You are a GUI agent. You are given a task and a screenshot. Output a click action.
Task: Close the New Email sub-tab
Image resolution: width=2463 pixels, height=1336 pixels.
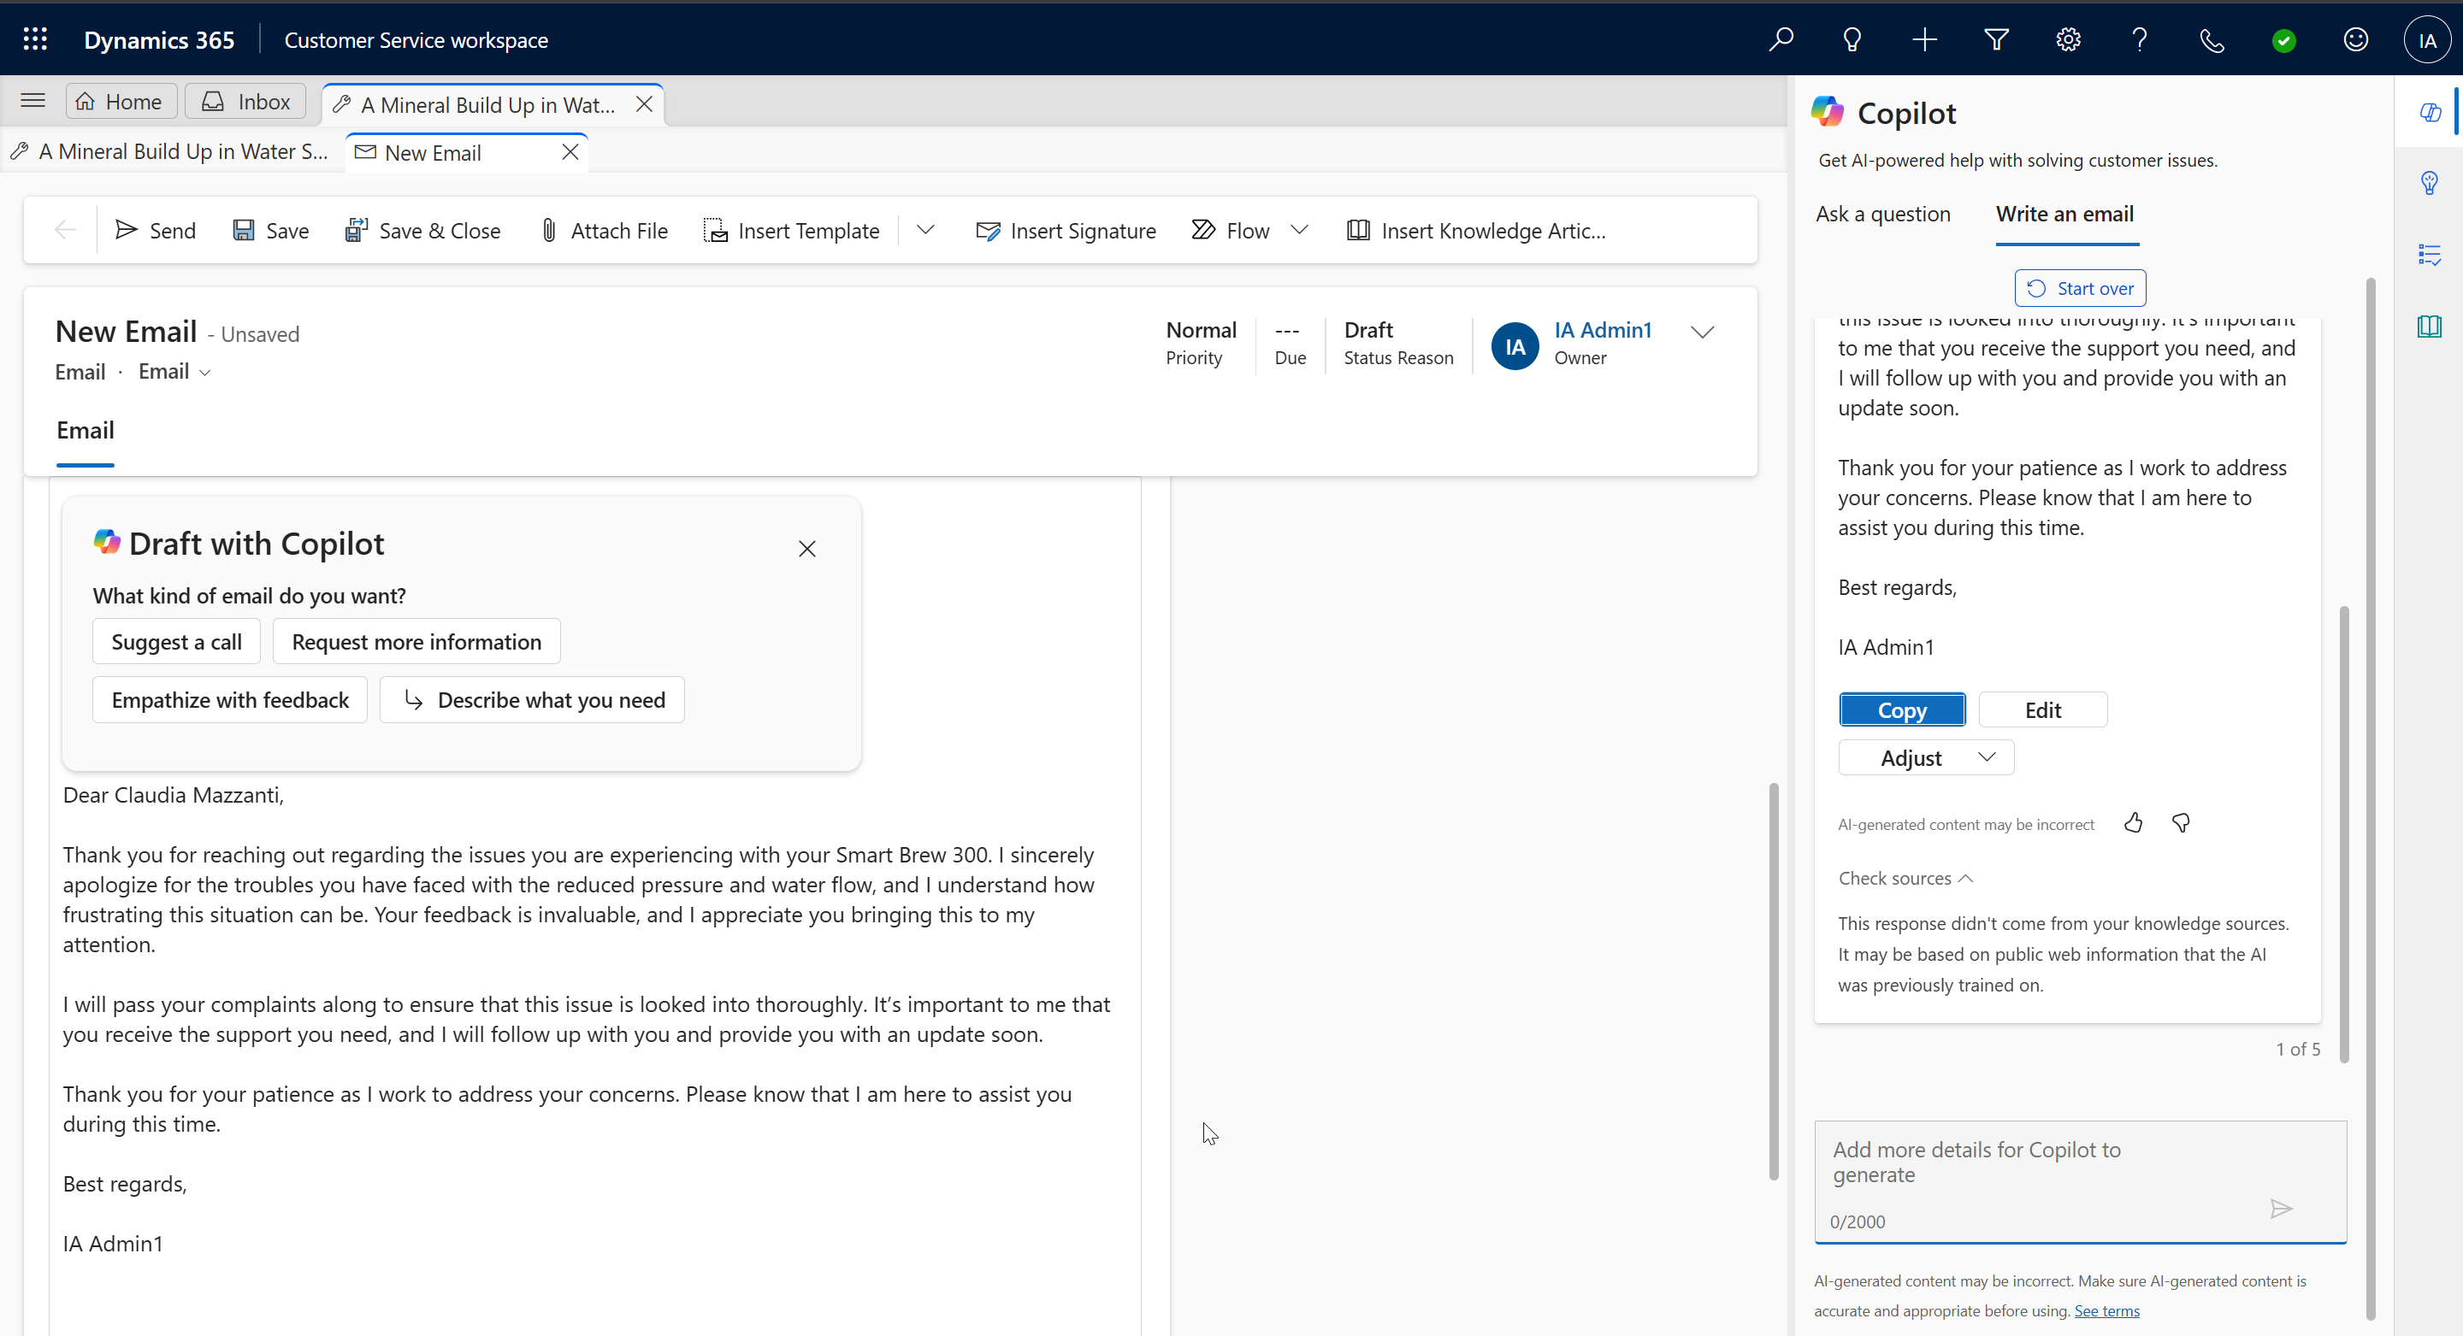coord(570,152)
